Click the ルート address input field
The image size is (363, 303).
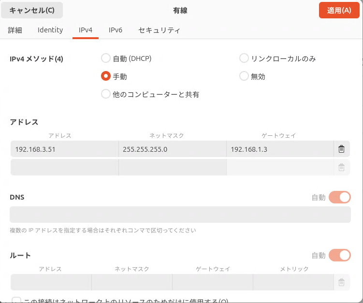pos(51,282)
